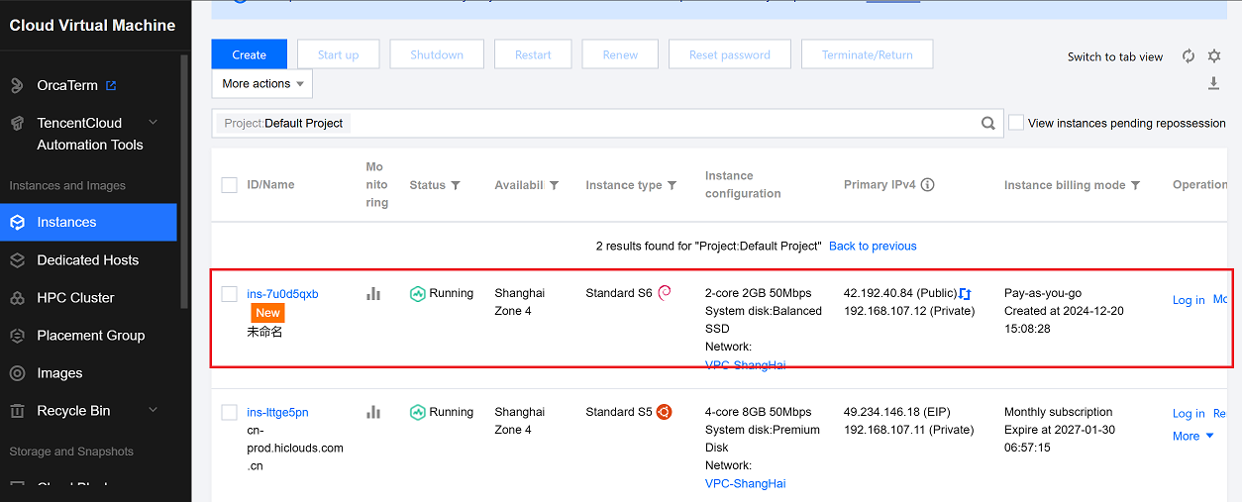Viewport: 1242px width, 502px height.
Task: Click the Create button
Action: click(x=250, y=54)
